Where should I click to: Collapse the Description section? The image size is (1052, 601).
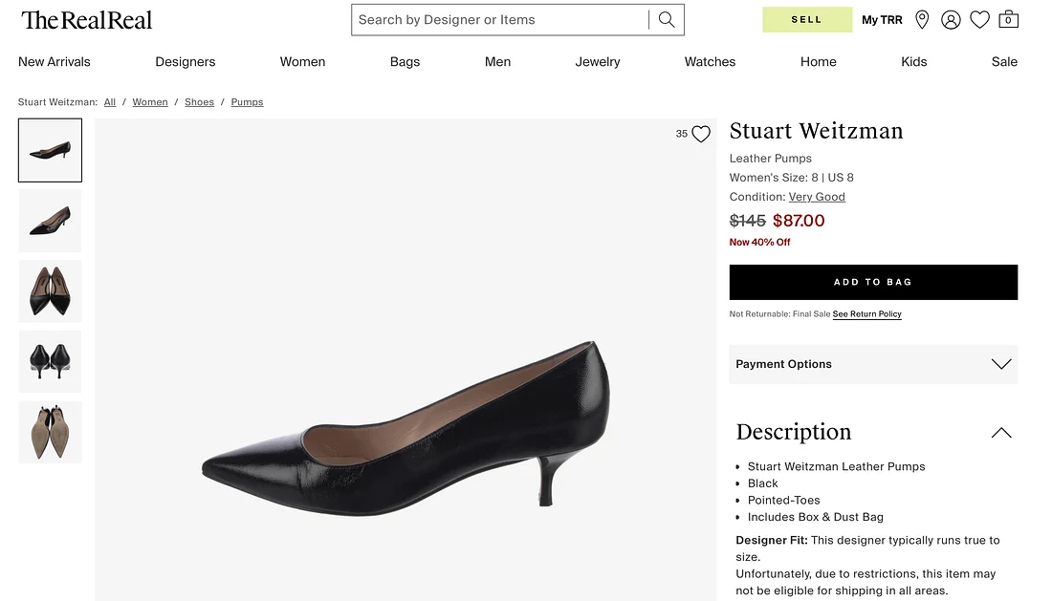[x=1001, y=432]
